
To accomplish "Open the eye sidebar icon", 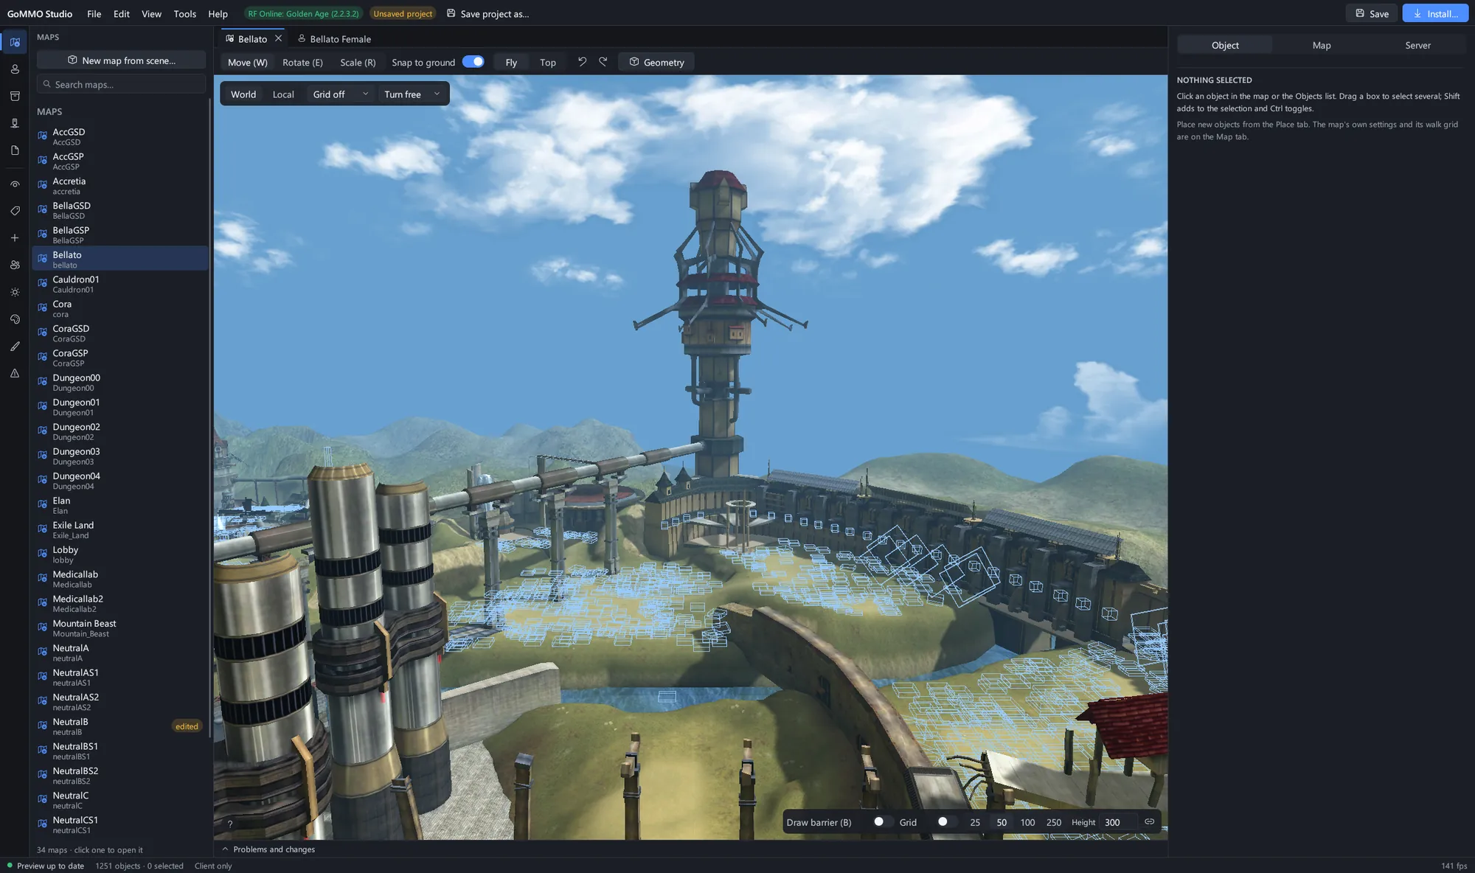I will click(x=15, y=184).
